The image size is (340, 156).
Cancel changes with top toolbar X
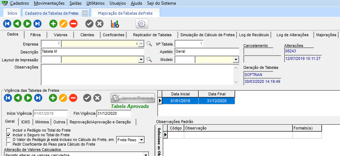tap(100, 24)
